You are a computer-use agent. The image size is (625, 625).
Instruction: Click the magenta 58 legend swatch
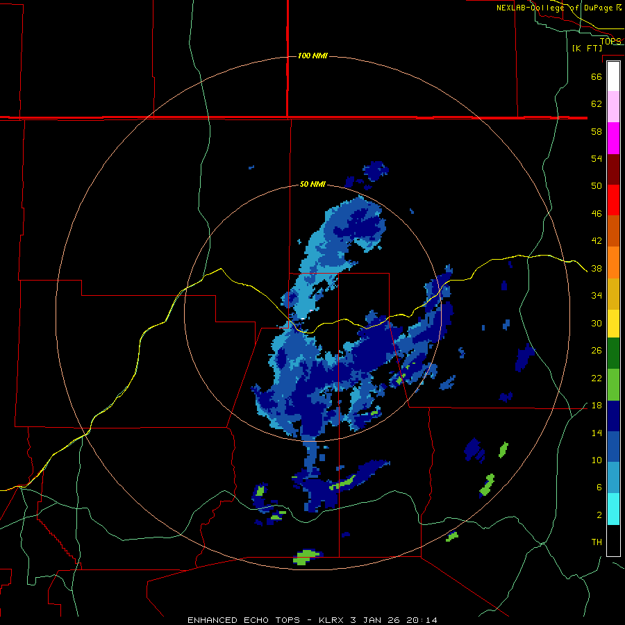coord(613,138)
